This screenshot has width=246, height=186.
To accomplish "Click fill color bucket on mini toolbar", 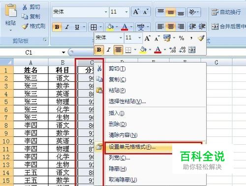I will (143, 50).
